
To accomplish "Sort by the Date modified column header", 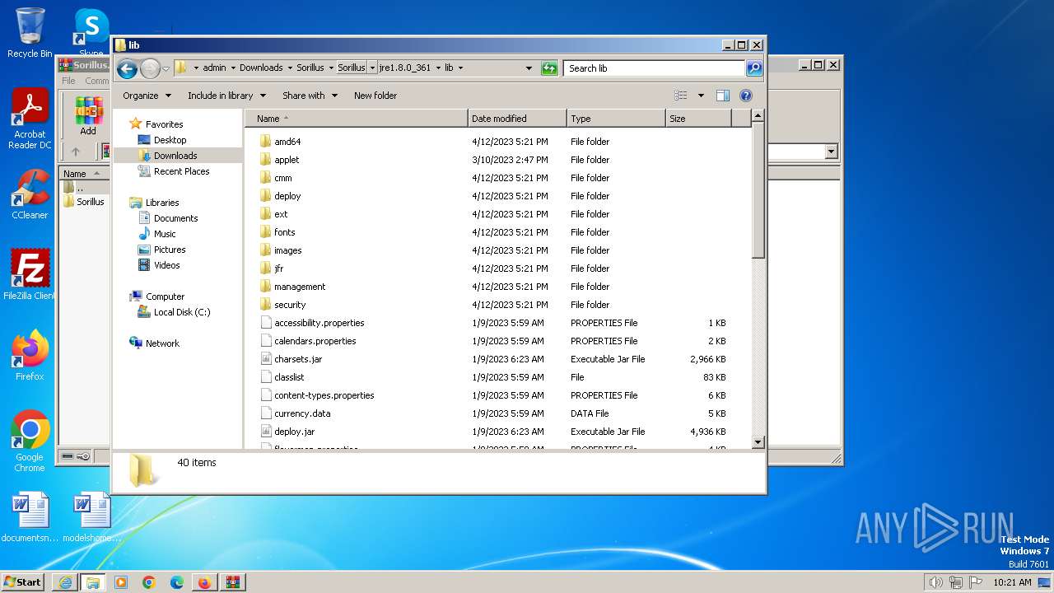I will 517,119.
